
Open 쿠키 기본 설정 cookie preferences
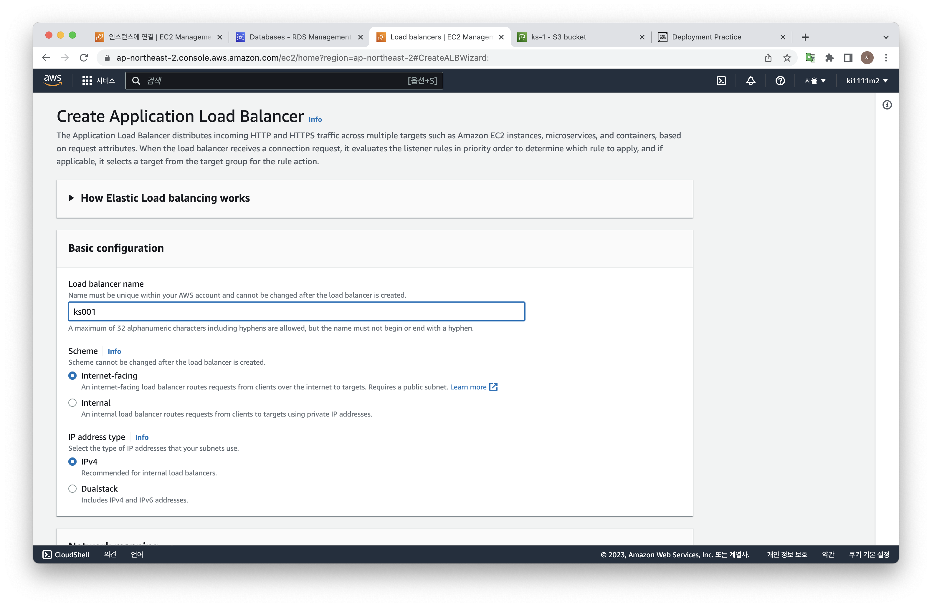pos(869,555)
